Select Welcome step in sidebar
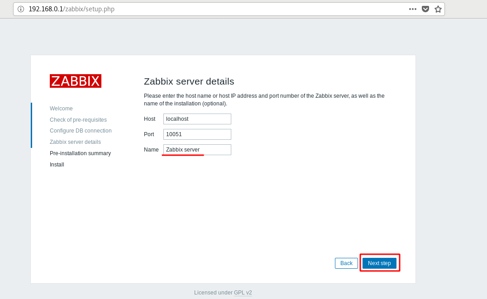The height and width of the screenshot is (299, 487). click(x=61, y=109)
